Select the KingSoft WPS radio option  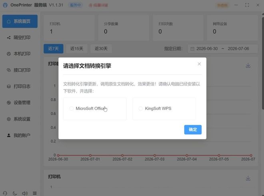point(140,109)
